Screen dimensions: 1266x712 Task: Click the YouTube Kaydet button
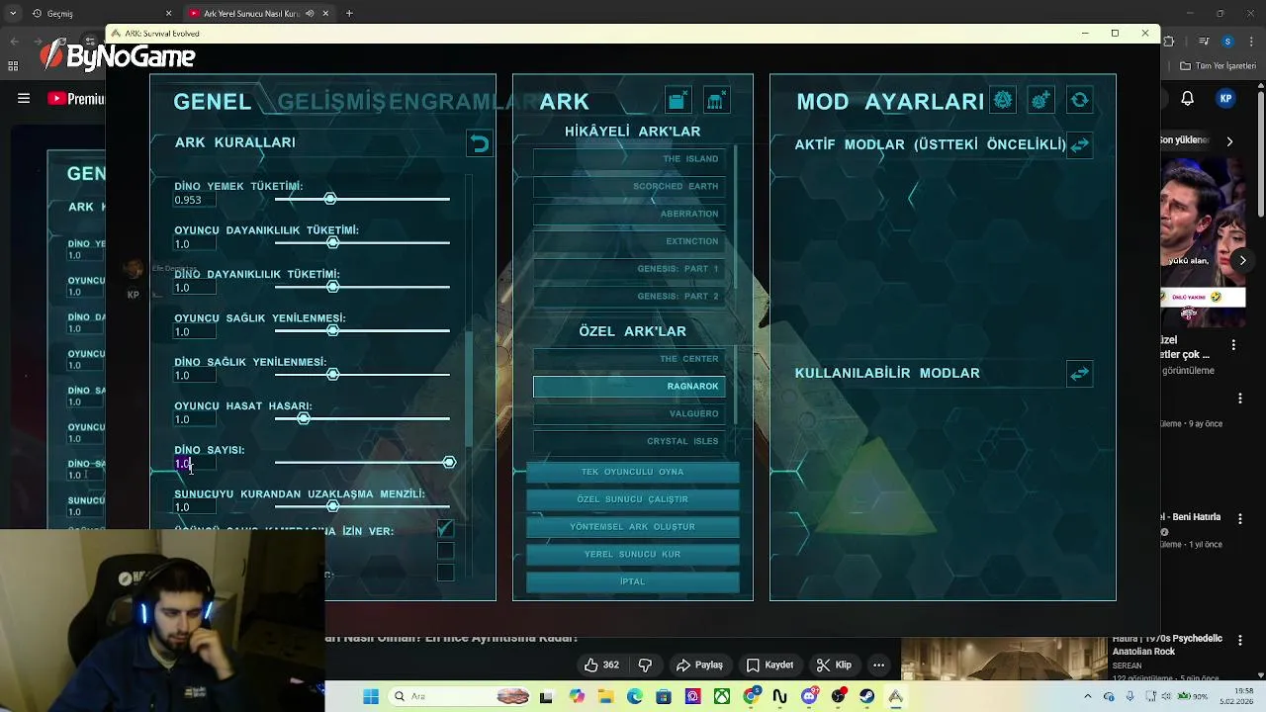769,665
